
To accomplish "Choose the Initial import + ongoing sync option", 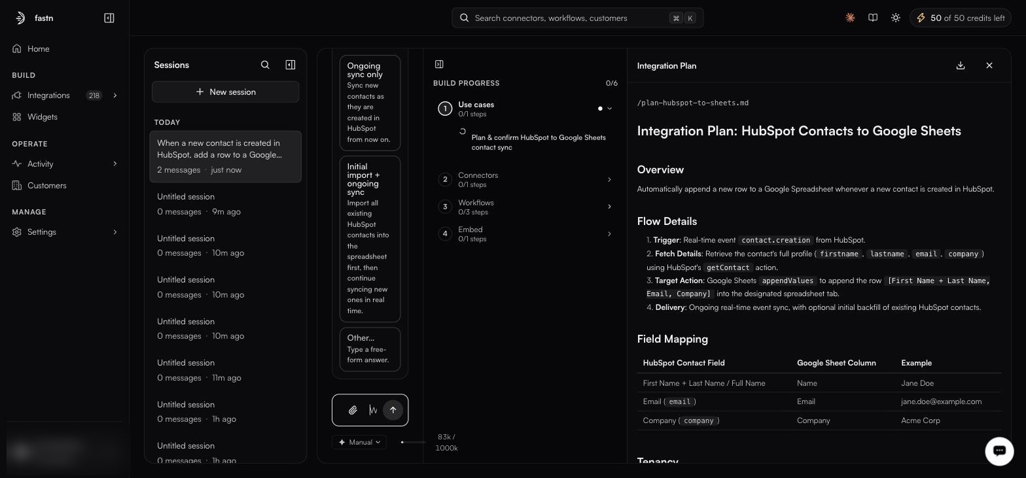I will [x=370, y=239].
